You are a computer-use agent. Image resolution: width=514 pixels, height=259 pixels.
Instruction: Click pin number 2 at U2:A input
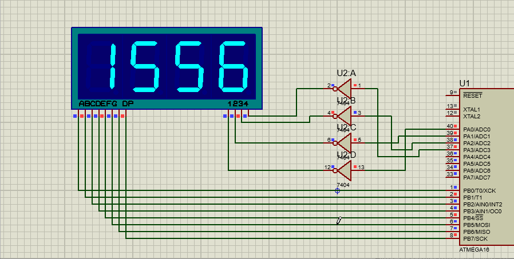[329, 86]
